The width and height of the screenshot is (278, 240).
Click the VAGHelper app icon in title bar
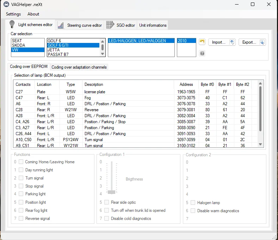pos(6,4)
